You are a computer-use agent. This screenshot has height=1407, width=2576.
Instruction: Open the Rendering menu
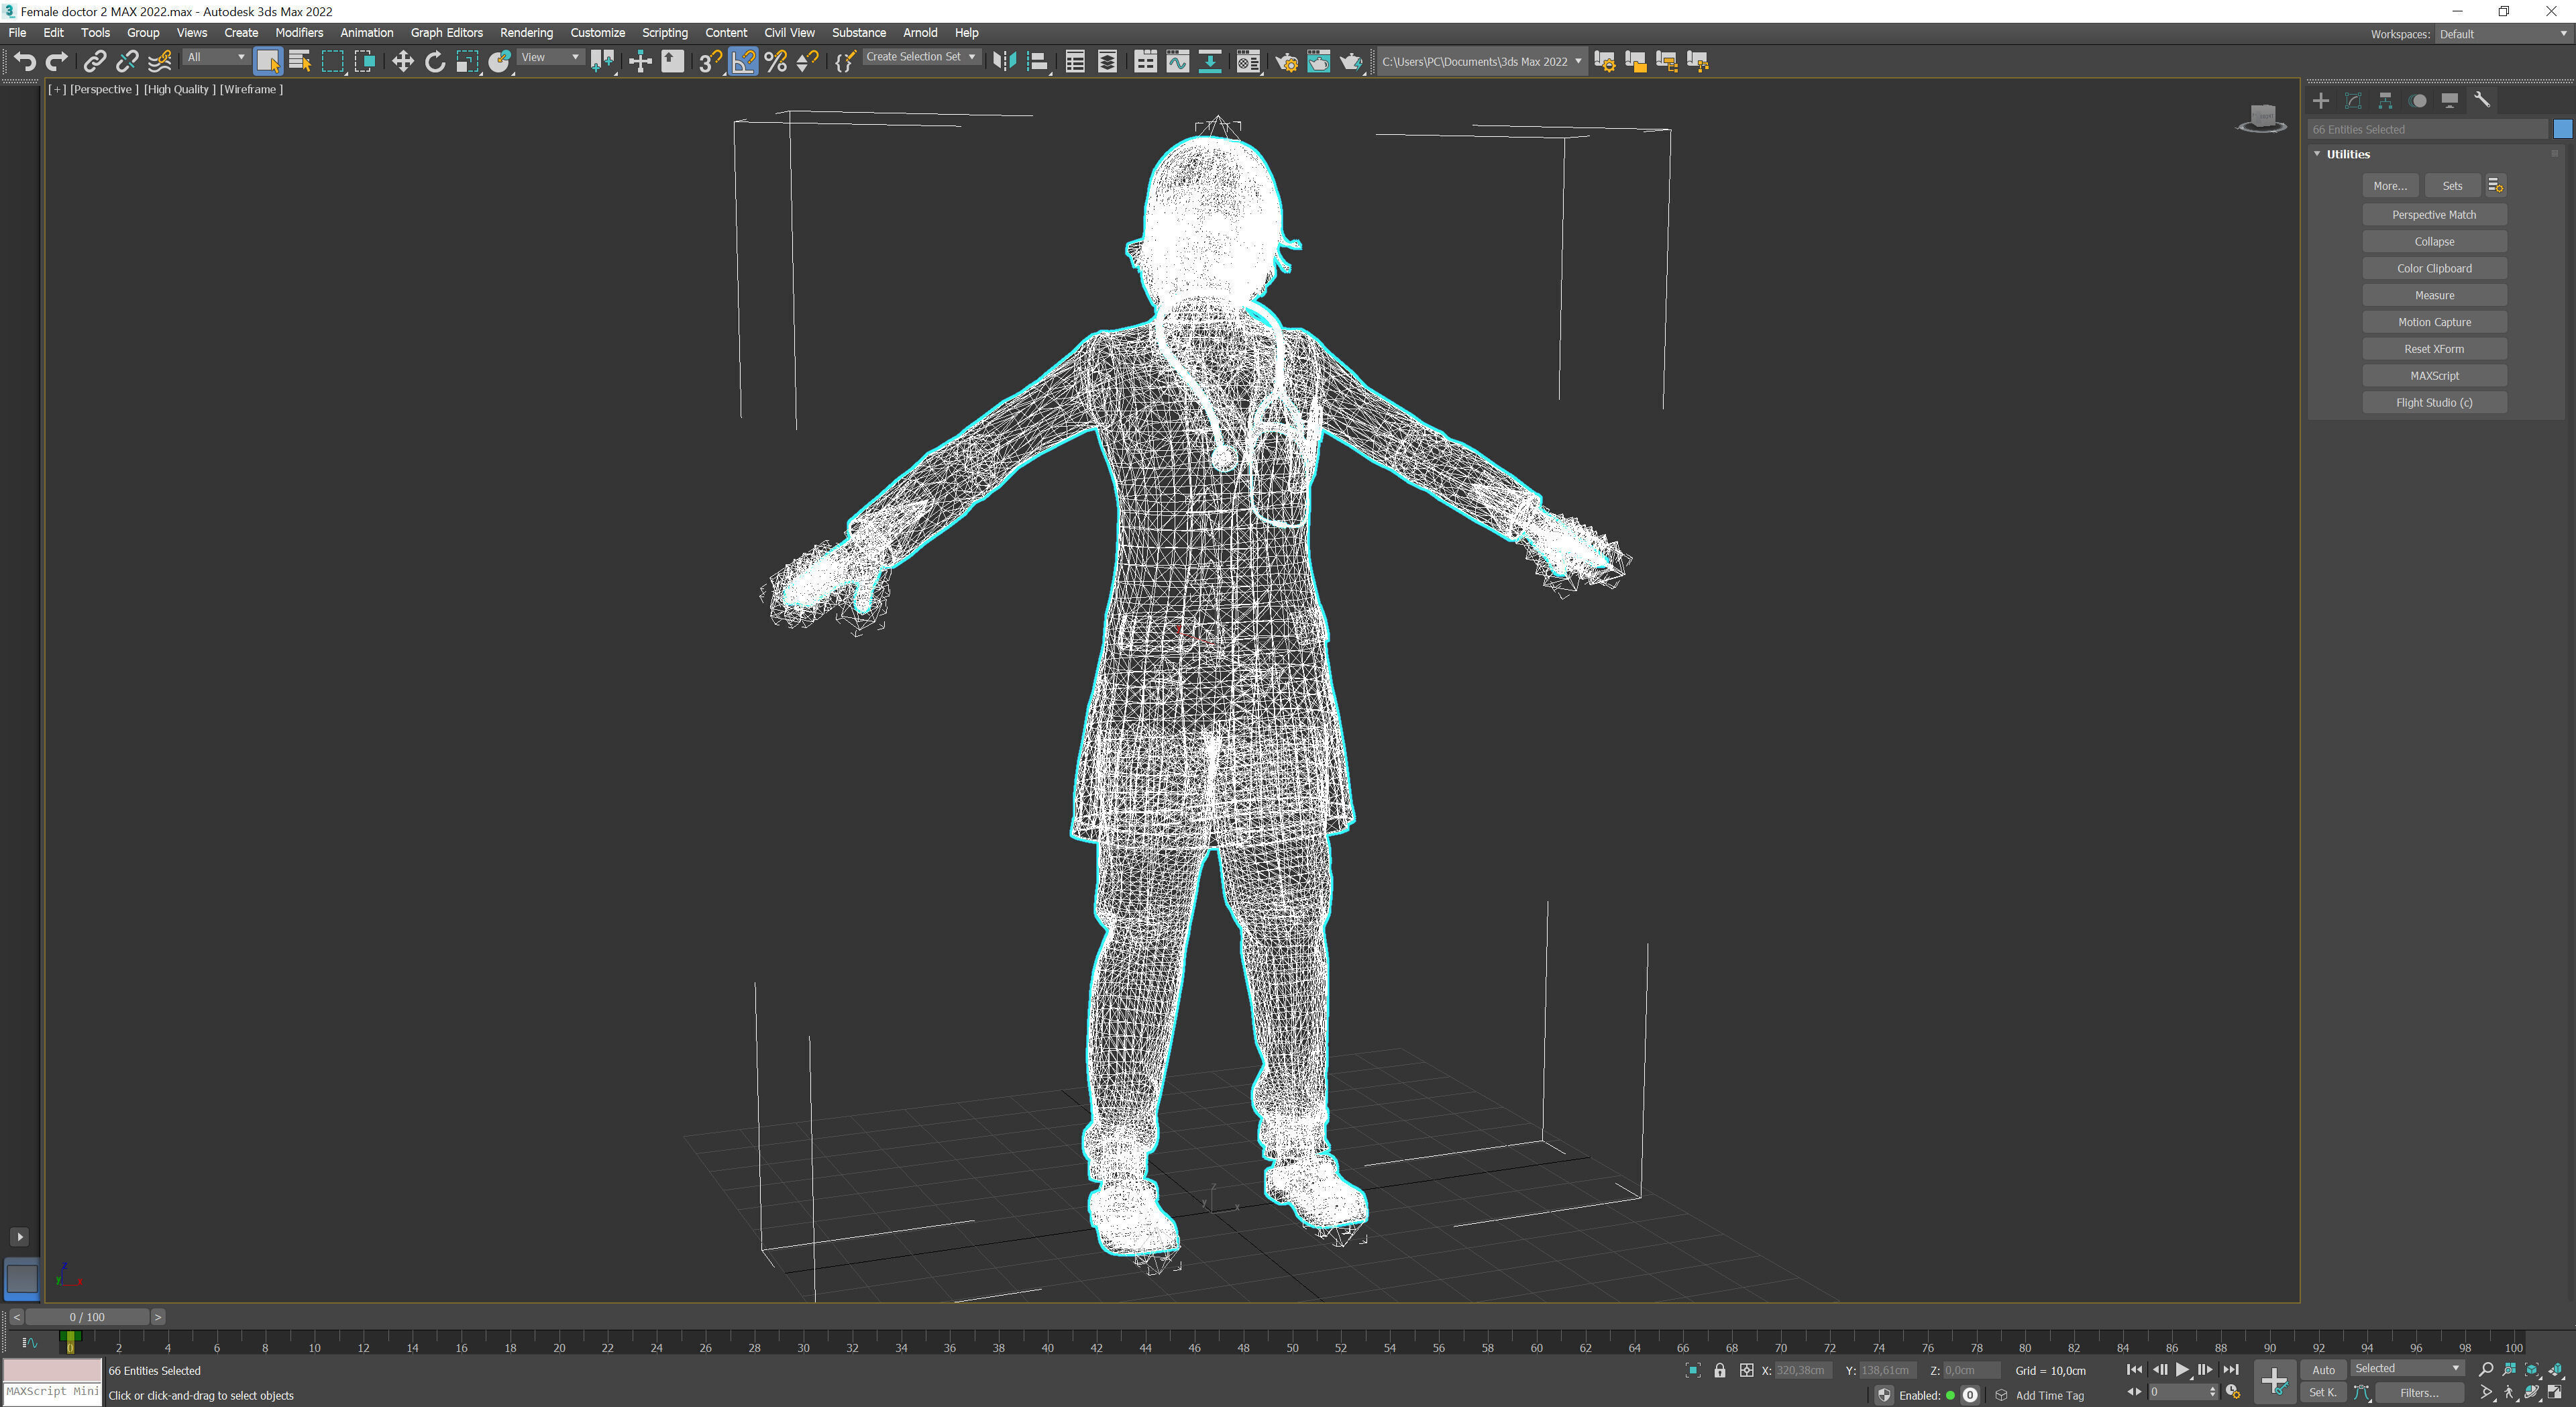click(526, 33)
